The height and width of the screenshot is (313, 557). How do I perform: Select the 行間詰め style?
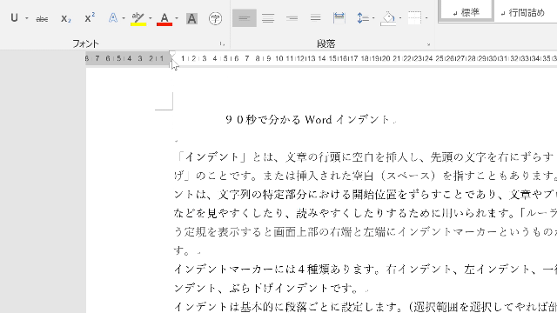522,13
